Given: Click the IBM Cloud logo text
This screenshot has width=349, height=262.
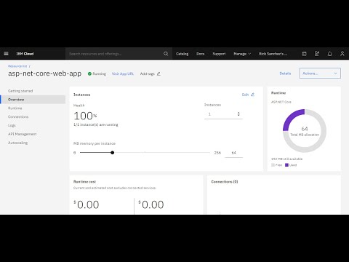Looking at the screenshot, I should [x=25, y=54].
